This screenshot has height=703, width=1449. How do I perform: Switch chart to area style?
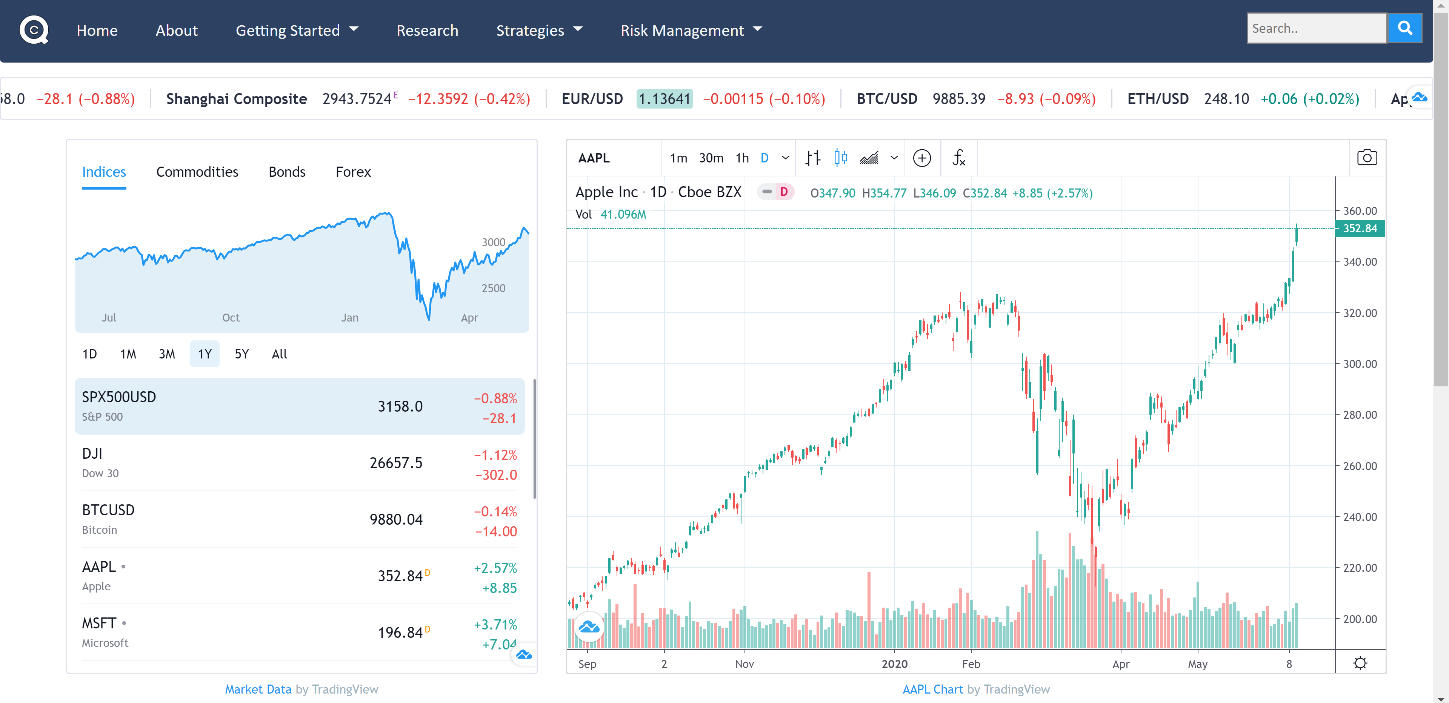(x=869, y=158)
